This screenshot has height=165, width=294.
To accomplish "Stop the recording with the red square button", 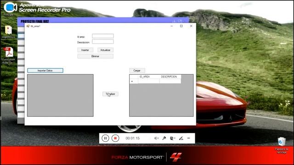I will click(x=115, y=138).
